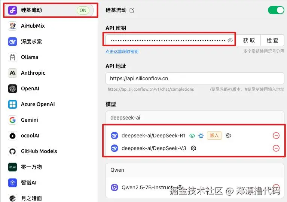Viewport: 287px width, 202px height.
Task: Click the OpenAI logo icon
Action: pos(12,88)
